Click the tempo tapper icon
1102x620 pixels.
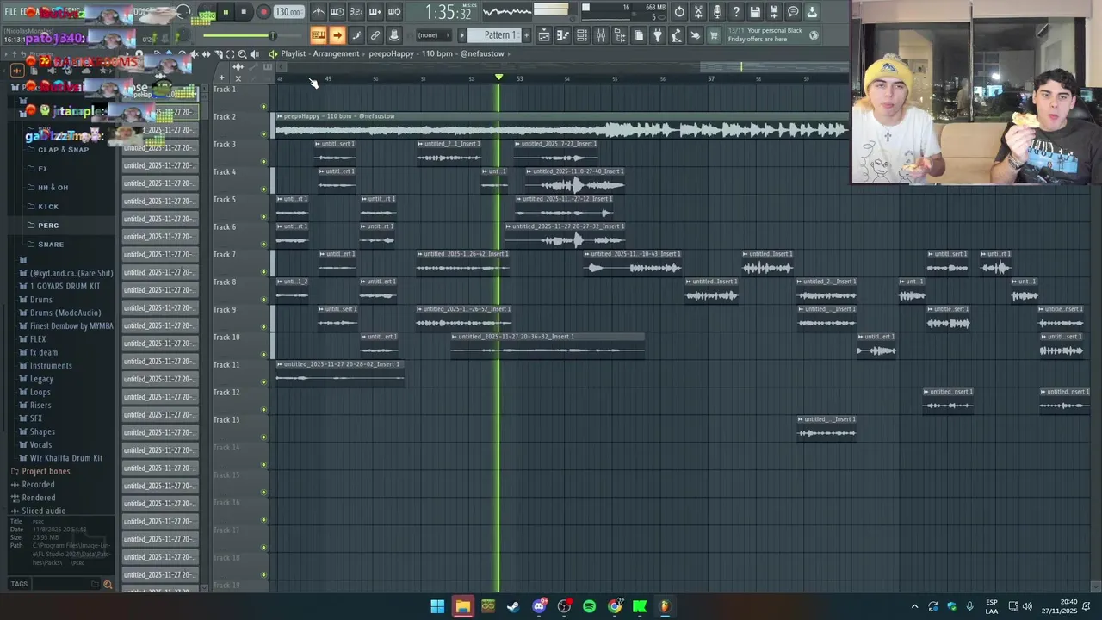(x=677, y=35)
